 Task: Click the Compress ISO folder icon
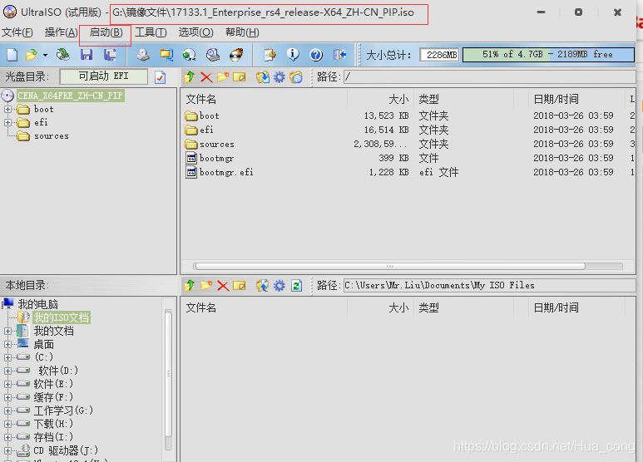166,55
